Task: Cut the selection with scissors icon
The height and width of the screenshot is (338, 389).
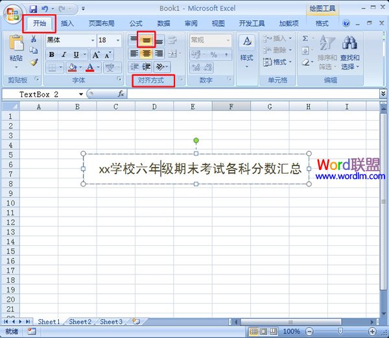Action: (34, 39)
